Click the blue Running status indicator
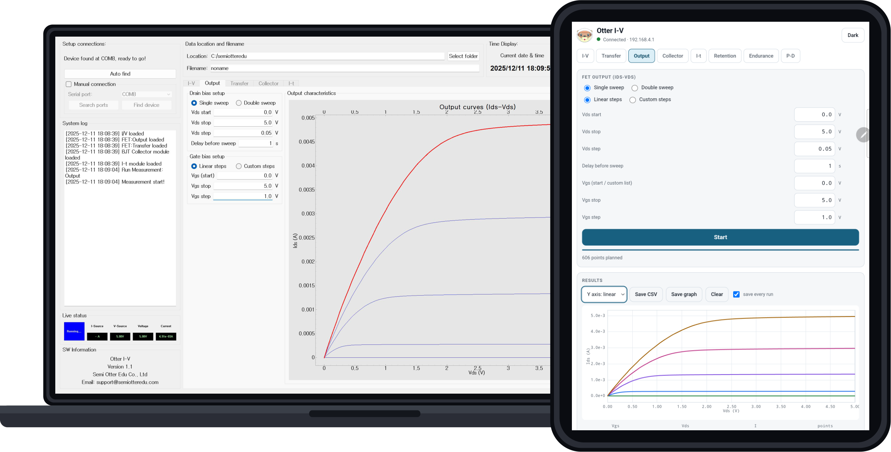Viewport: 891px width, 452px height. click(74, 331)
